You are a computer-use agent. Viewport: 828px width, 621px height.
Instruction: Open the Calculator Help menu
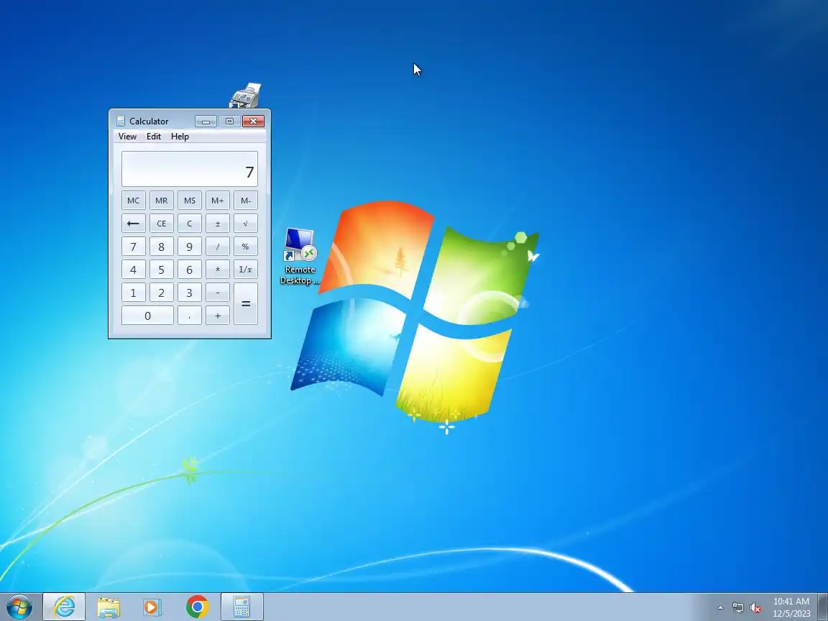pyautogui.click(x=180, y=137)
